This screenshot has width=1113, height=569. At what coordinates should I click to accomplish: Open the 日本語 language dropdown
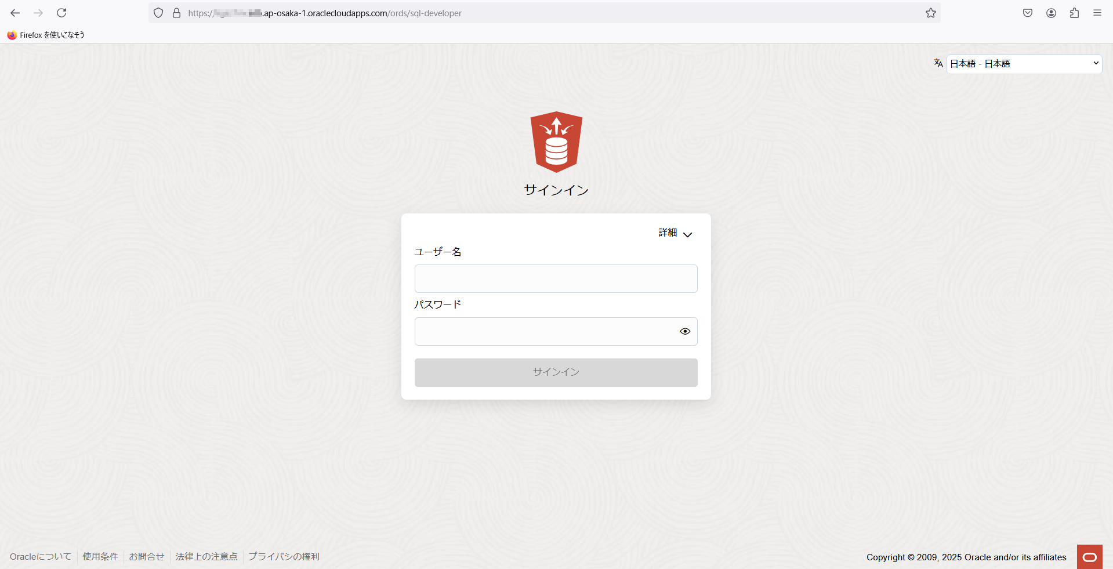click(x=1024, y=64)
